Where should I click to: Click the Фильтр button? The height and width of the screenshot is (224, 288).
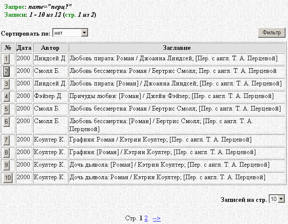tap(271, 33)
